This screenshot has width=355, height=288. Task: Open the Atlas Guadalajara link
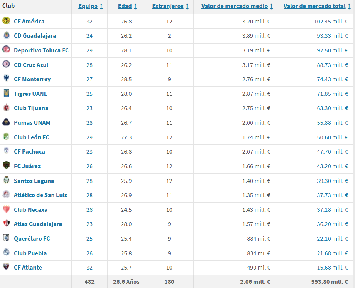click(x=38, y=224)
